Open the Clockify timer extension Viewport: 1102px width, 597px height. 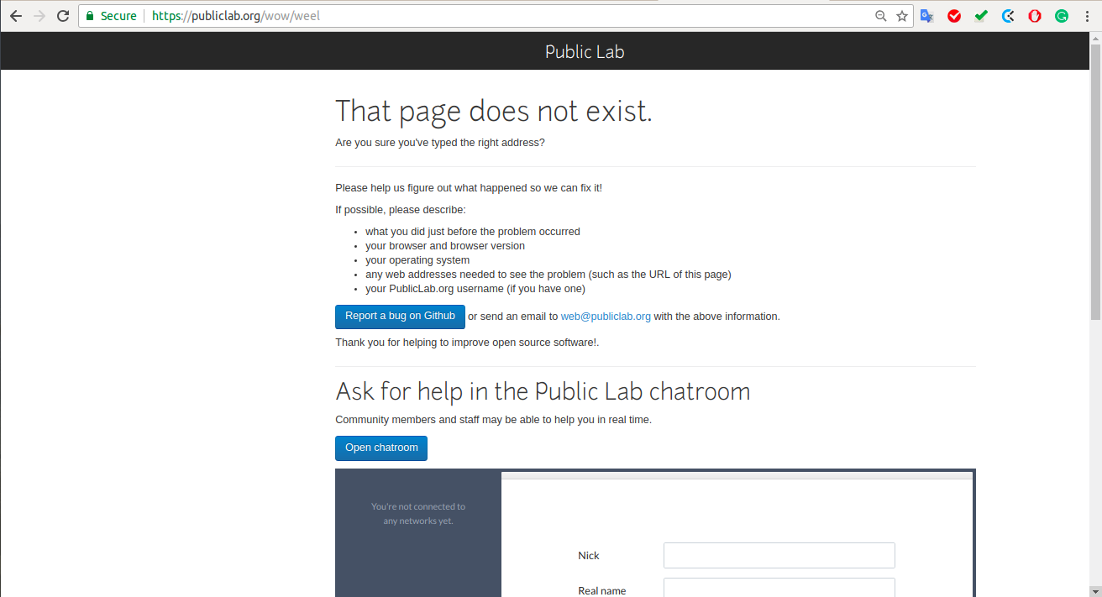click(x=1008, y=16)
